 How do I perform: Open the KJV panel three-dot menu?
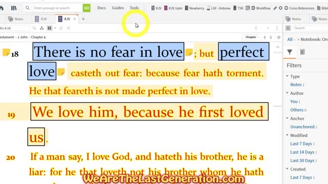[277, 28]
